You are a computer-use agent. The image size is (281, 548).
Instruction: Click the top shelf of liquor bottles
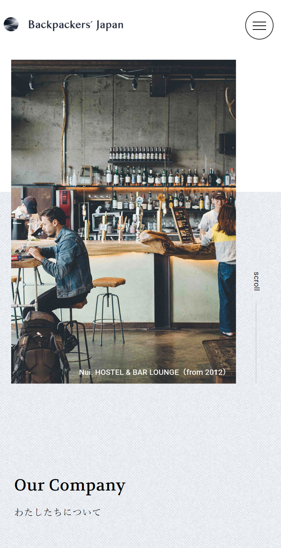click(140, 154)
